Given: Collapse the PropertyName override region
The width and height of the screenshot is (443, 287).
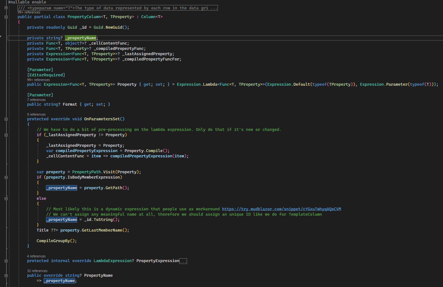Looking at the screenshot, I should (6, 275).
